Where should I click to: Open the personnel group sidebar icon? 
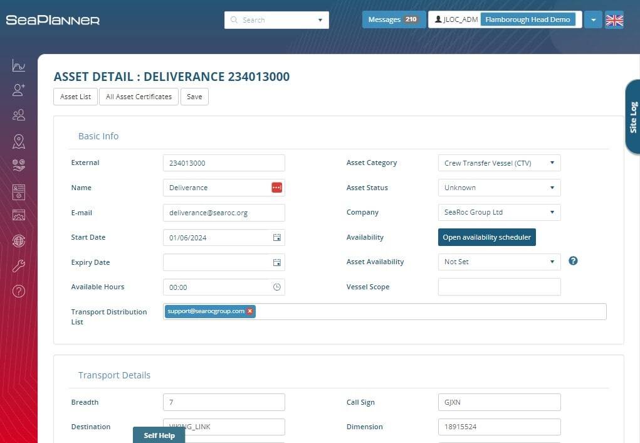[x=19, y=115]
